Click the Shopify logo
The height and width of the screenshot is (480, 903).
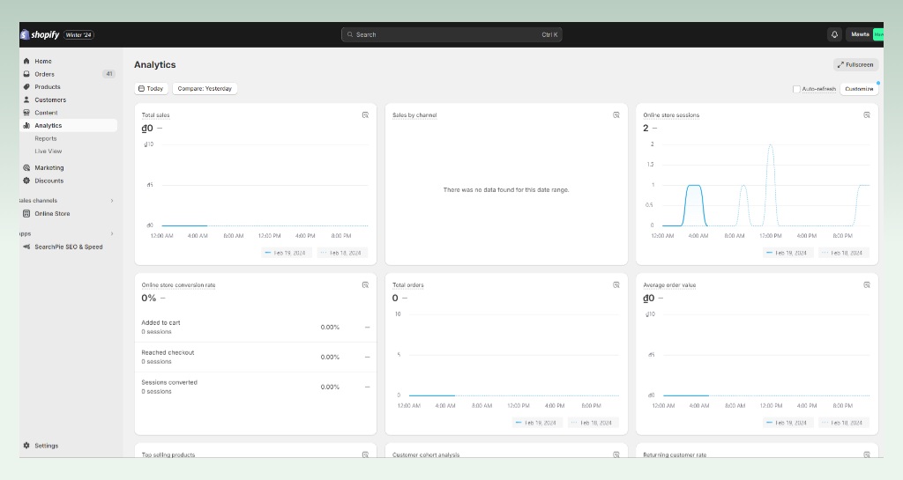pos(40,34)
